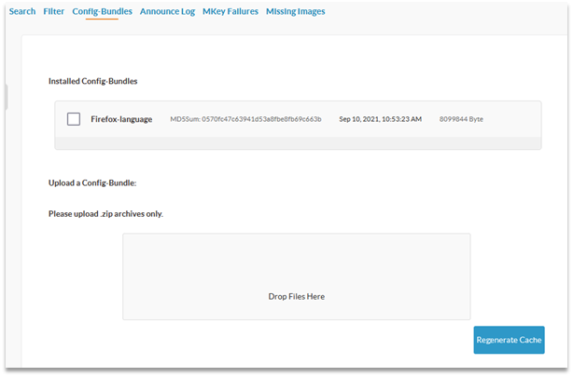573x377 pixels.
Task: Select the Config-Bundles tab
Action: coord(102,12)
